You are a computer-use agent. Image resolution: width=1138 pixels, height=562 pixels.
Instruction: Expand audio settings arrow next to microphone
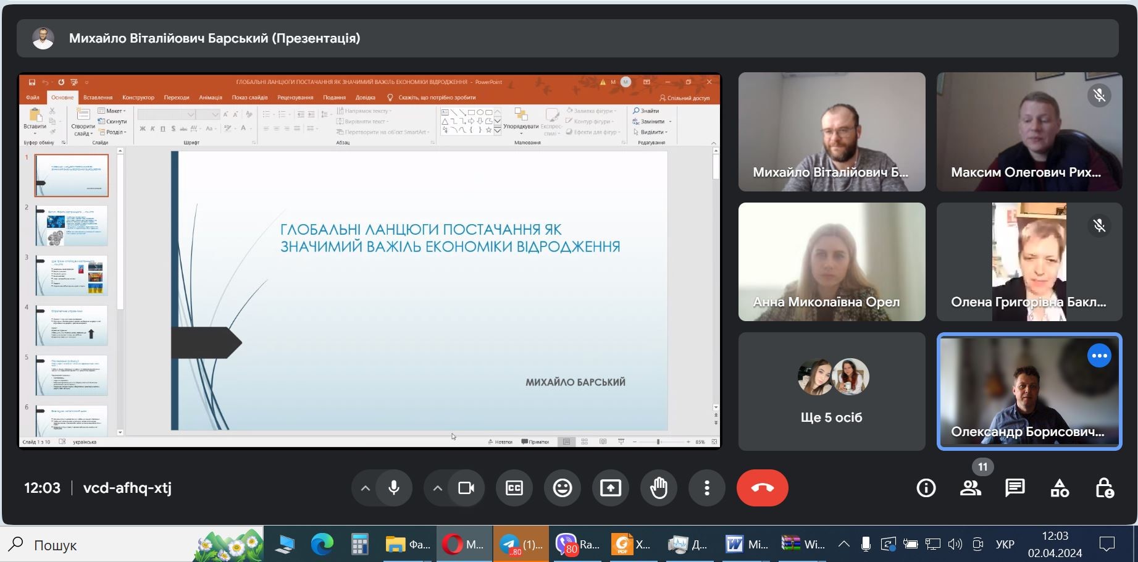point(366,488)
